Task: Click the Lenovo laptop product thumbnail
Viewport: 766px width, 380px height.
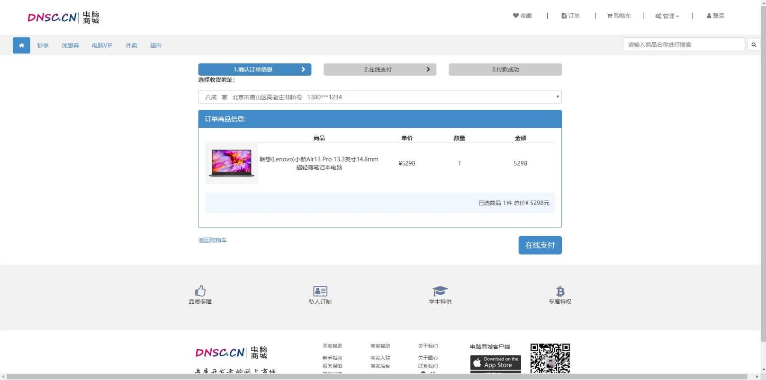Action: click(232, 163)
